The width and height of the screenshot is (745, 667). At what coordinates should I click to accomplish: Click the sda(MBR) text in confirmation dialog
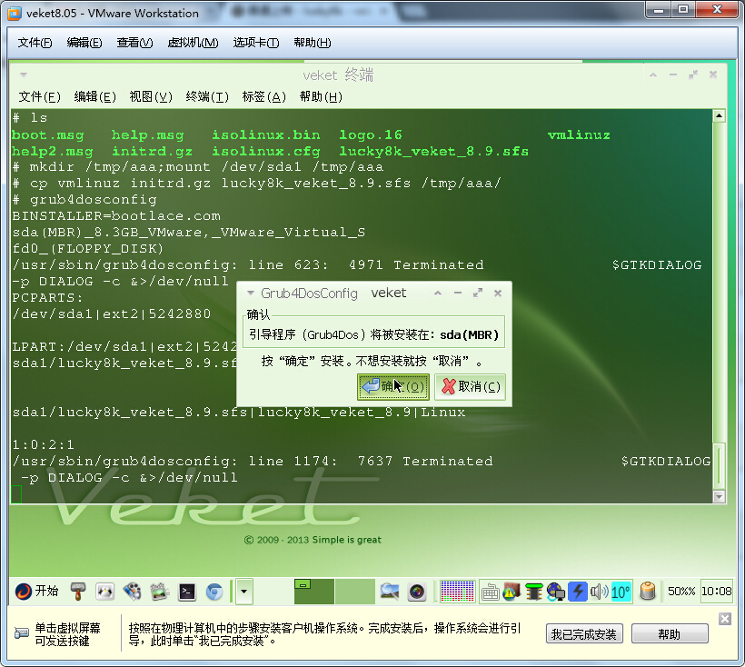coord(469,335)
